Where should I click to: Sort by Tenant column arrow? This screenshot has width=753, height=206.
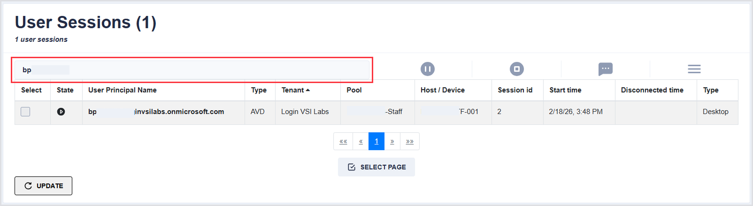click(308, 90)
